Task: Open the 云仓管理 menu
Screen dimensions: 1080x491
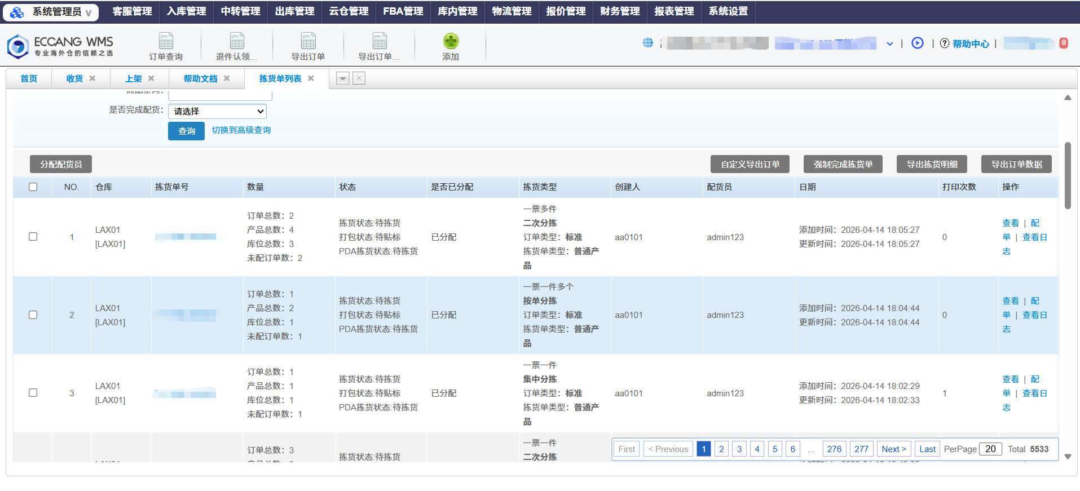Action: point(349,11)
